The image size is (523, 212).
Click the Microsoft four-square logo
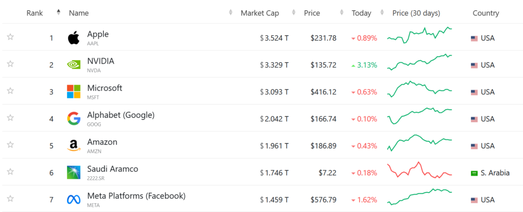(x=74, y=92)
